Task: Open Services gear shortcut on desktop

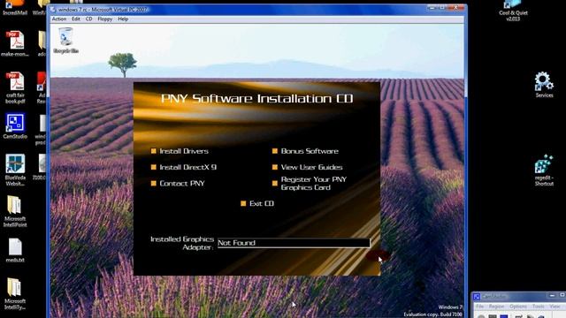Action: pyautogui.click(x=544, y=85)
